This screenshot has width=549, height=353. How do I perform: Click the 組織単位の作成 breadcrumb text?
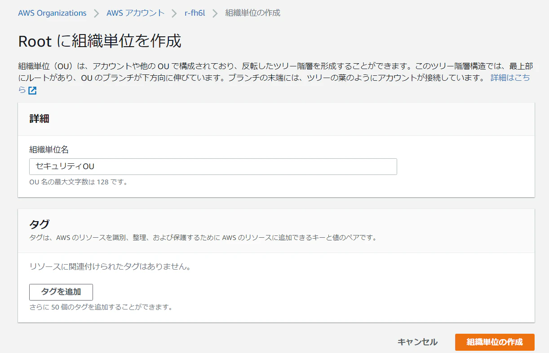tap(252, 13)
